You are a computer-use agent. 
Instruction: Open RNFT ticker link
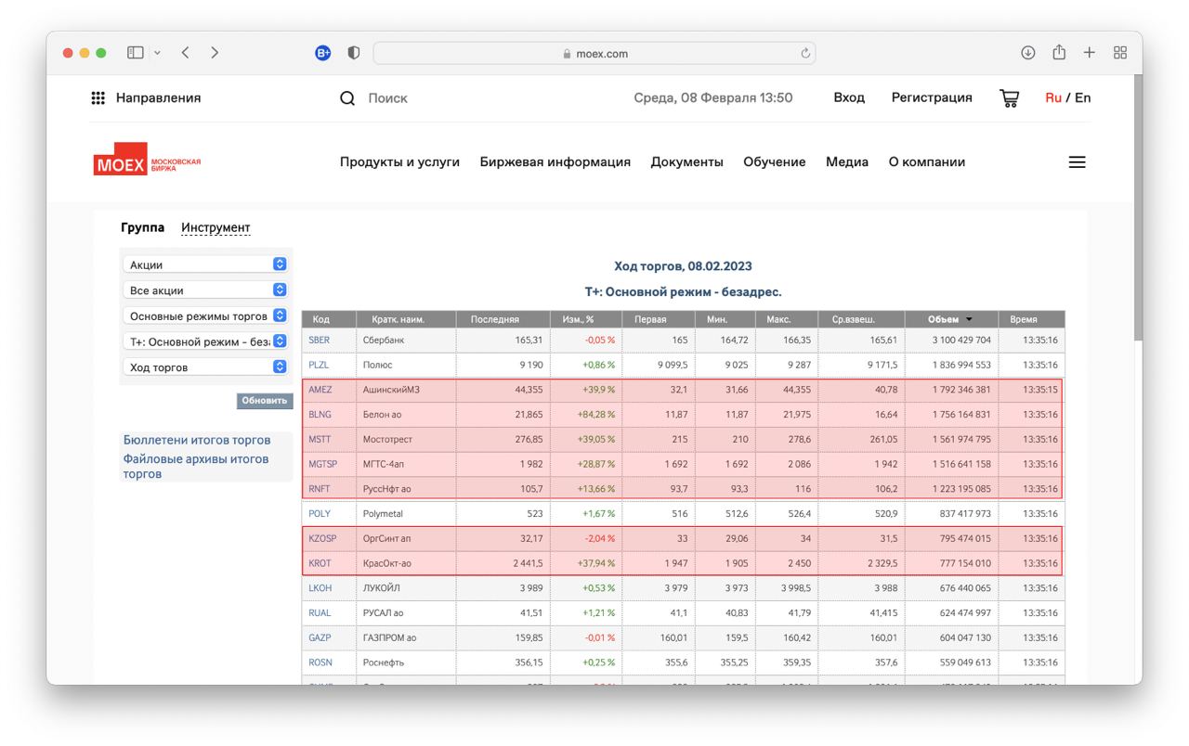click(319, 489)
